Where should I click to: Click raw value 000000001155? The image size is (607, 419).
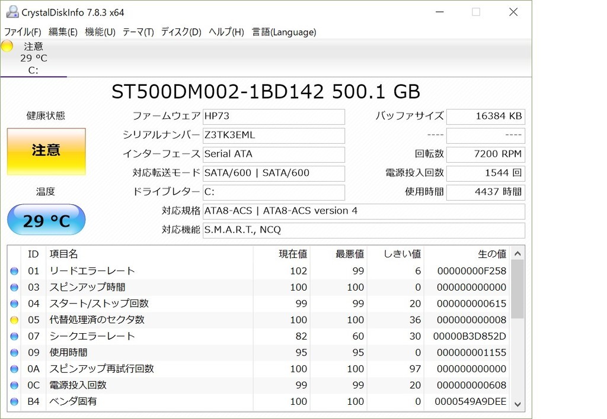(x=471, y=353)
